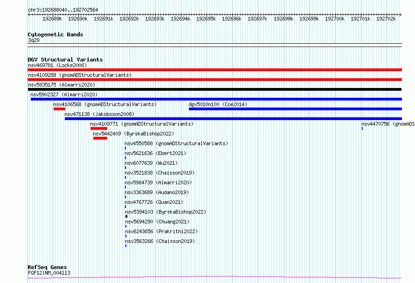Screen dimensions: 415x283
Task: Select the nsv5902327 (Almarri2020) label
Action: (64, 94)
